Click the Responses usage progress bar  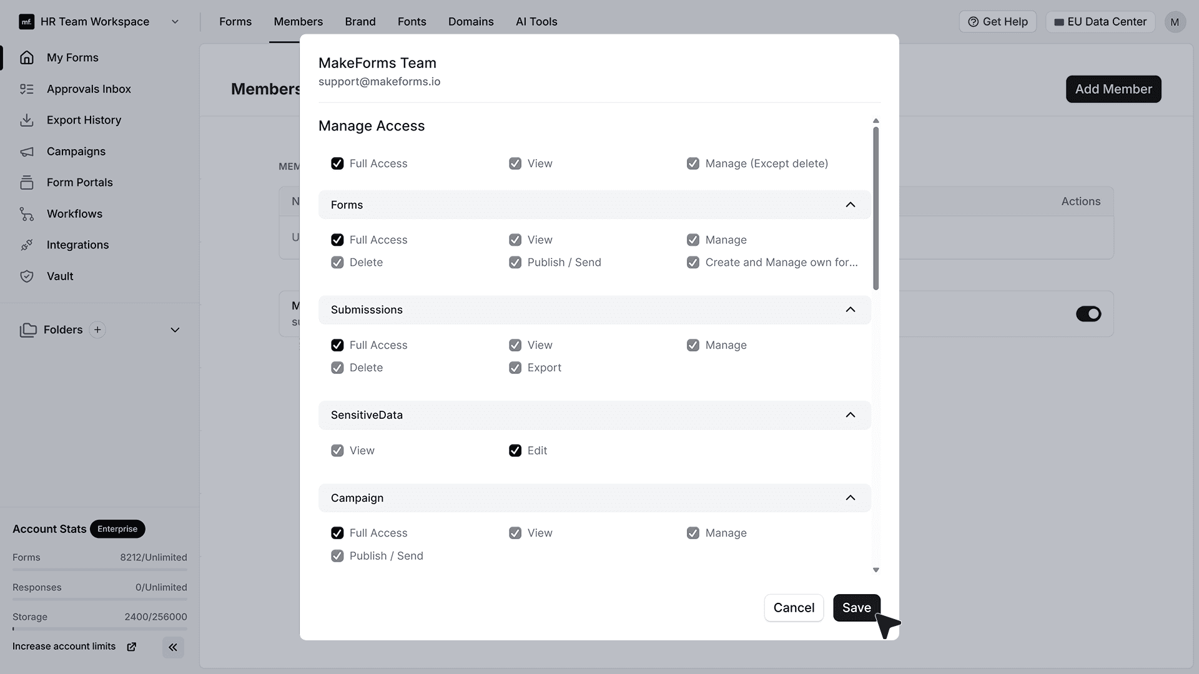click(100, 600)
